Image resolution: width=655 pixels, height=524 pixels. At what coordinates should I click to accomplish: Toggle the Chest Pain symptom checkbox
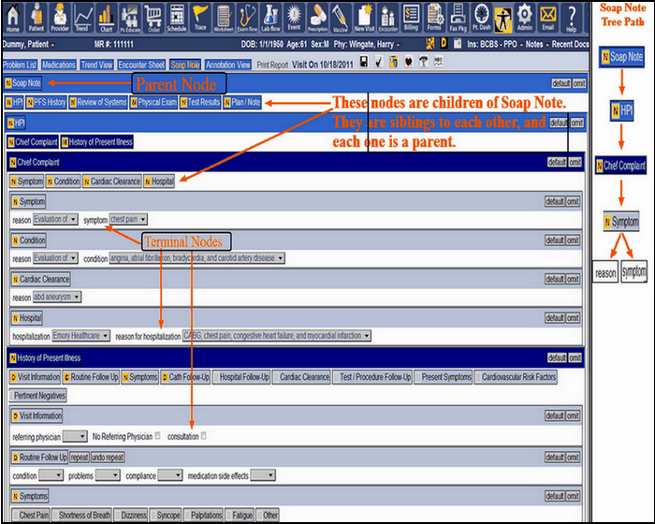click(x=16, y=515)
